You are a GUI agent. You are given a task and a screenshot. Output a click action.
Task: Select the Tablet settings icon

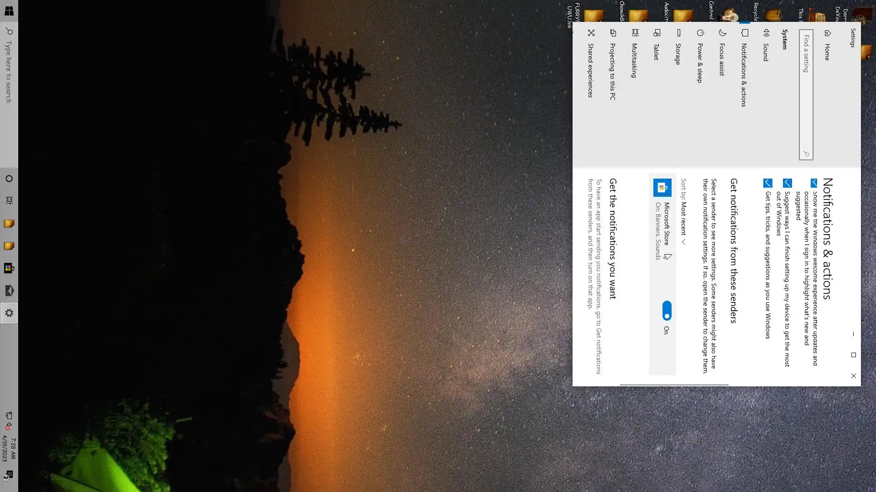(x=657, y=33)
